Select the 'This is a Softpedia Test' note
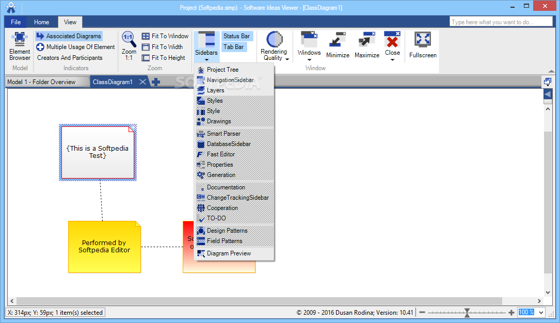Image resolution: width=560 pixels, height=323 pixels. coord(98,152)
